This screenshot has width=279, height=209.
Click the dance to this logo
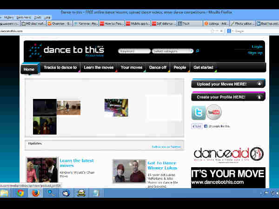(x=66, y=51)
